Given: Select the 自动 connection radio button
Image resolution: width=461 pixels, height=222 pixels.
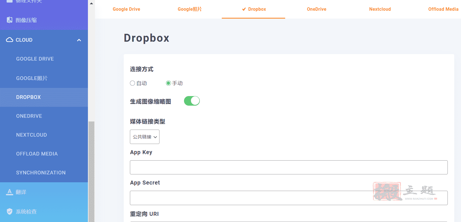Looking at the screenshot, I should point(132,83).
